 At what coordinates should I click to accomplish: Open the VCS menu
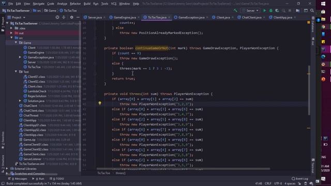(114, 4)
